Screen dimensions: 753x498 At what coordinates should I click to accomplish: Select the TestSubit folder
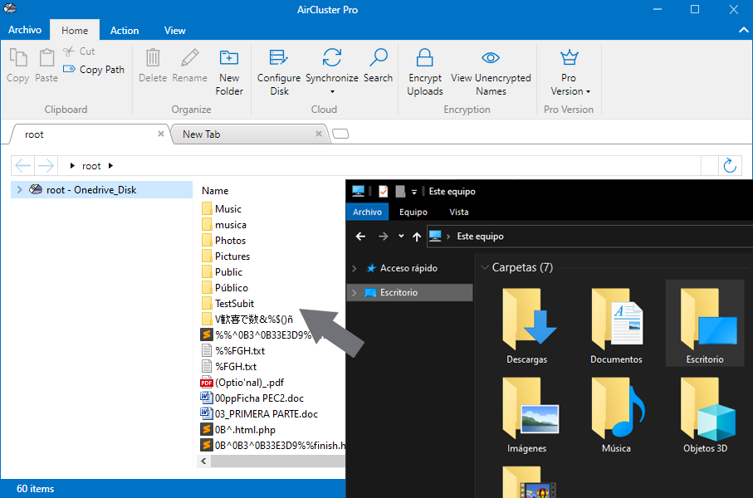point(227,304)
